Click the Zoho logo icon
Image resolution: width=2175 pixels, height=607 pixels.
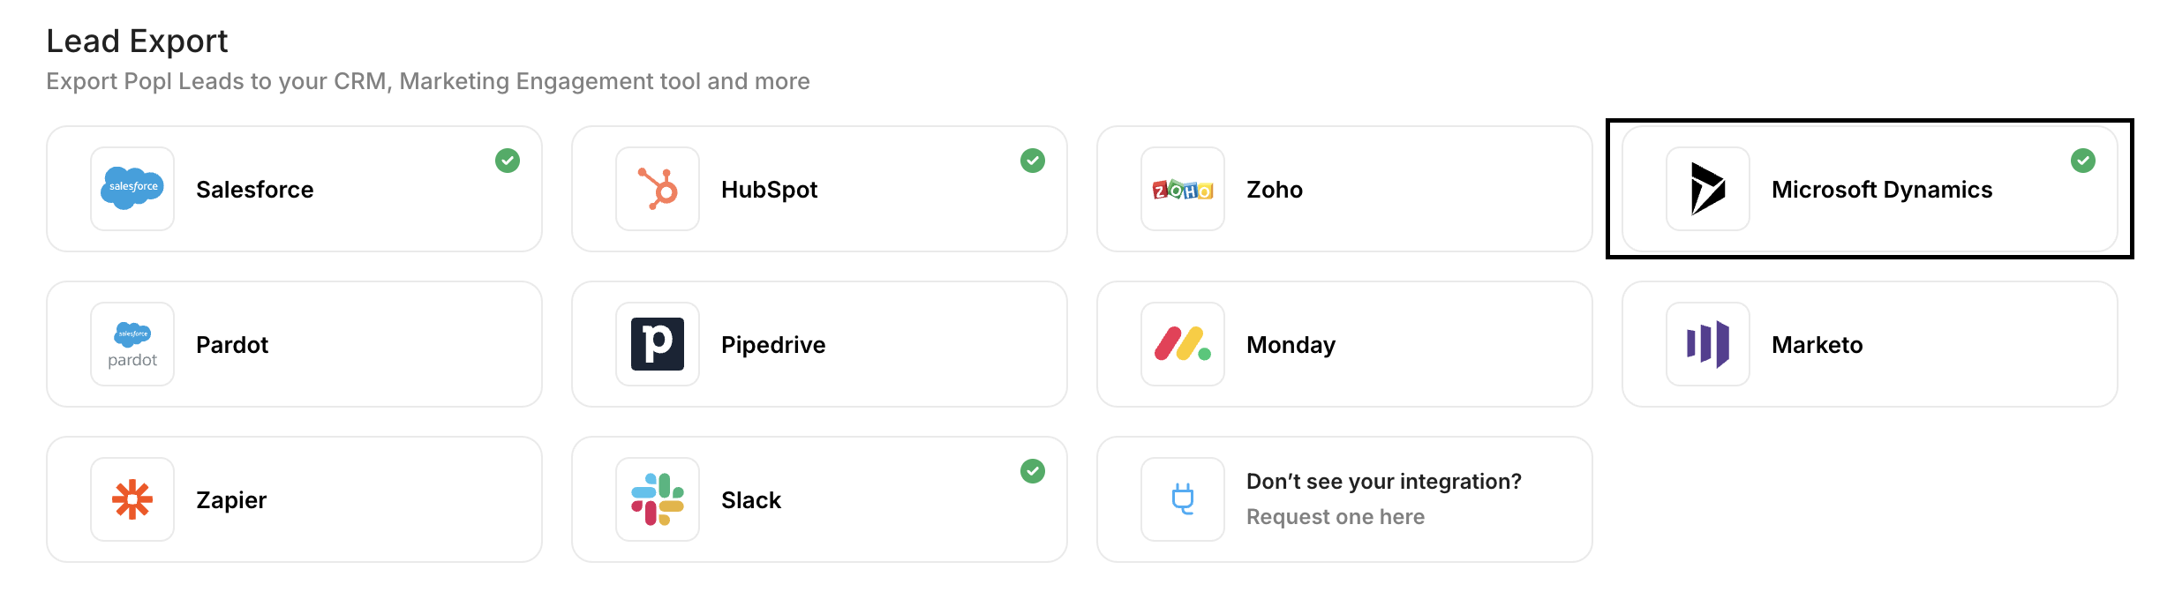click(1183, 190)
